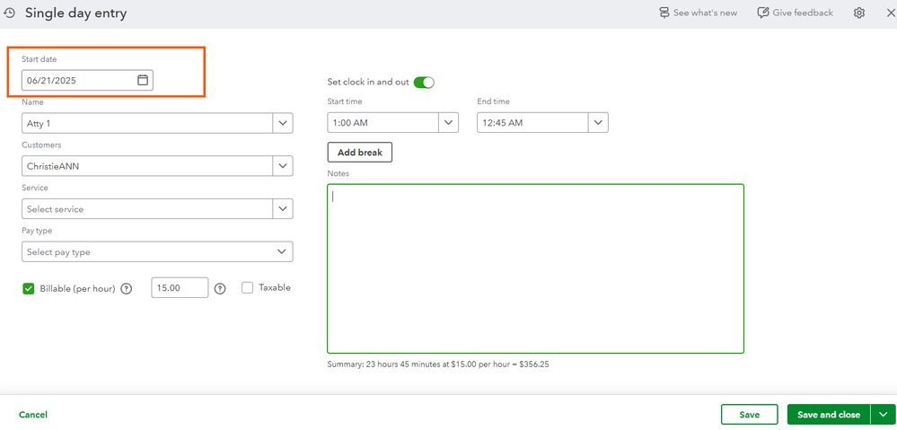Click the Save button

[x=749, y=415]
